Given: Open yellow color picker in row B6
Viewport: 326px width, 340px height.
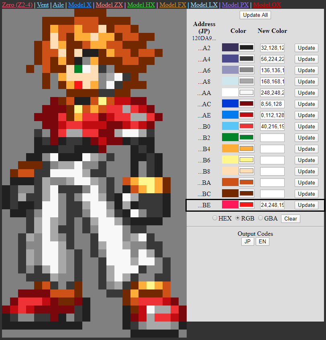Looking at the screenshot, I should click(x=246, y=160).
